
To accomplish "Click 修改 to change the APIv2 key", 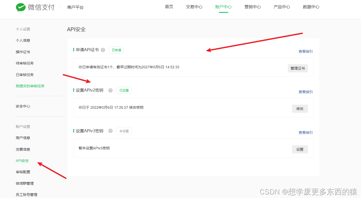I will 300,108.
